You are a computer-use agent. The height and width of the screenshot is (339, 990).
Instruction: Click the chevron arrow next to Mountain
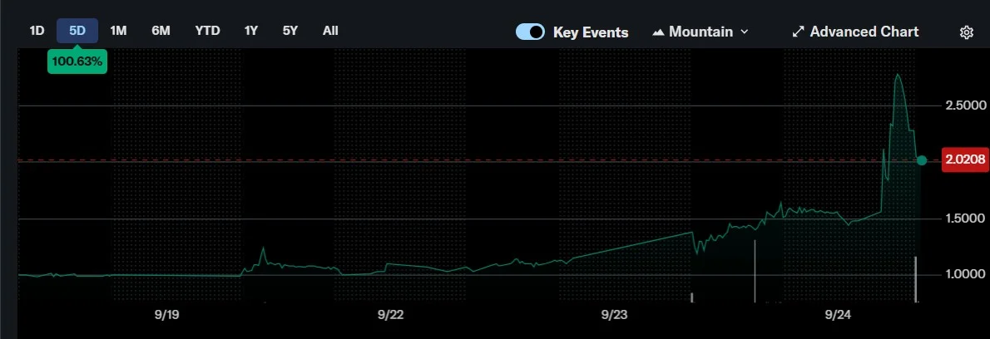pyautogui.click(x=745, y=32)
